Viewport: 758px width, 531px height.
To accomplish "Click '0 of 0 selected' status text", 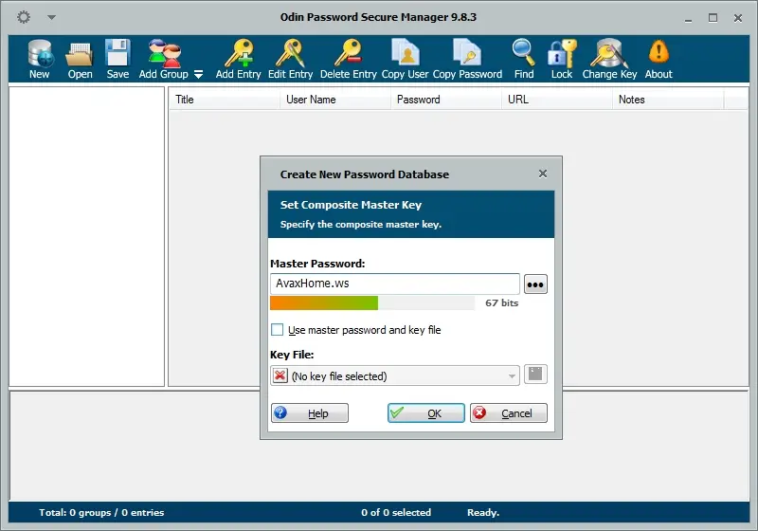I will [396, 513].
